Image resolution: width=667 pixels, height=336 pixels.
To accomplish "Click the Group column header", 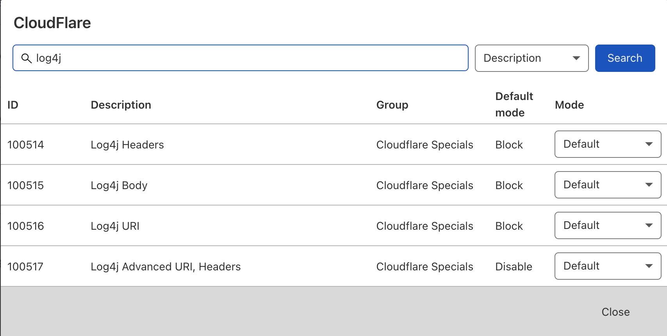I will pyautogui.click(x=392, y=105).
